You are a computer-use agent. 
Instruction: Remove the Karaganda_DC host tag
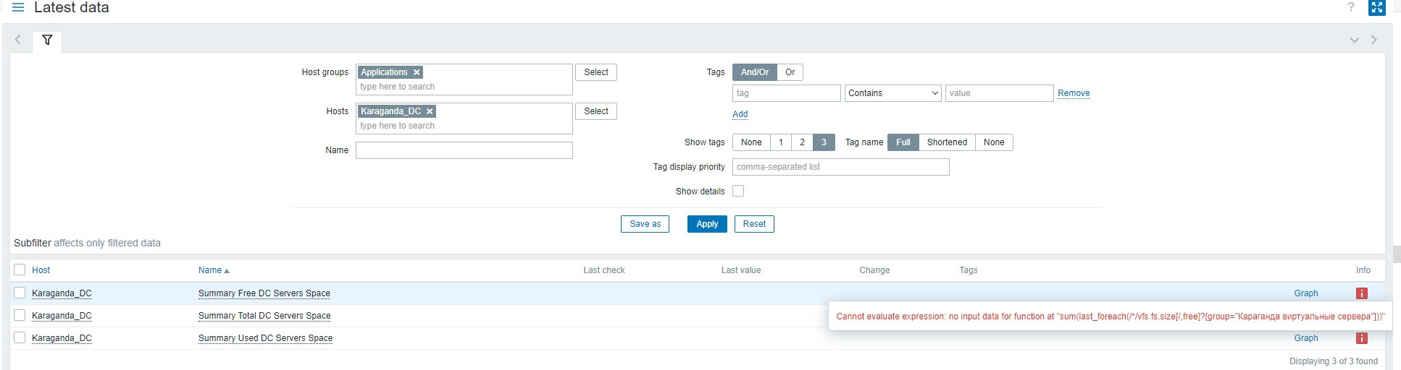430,111
